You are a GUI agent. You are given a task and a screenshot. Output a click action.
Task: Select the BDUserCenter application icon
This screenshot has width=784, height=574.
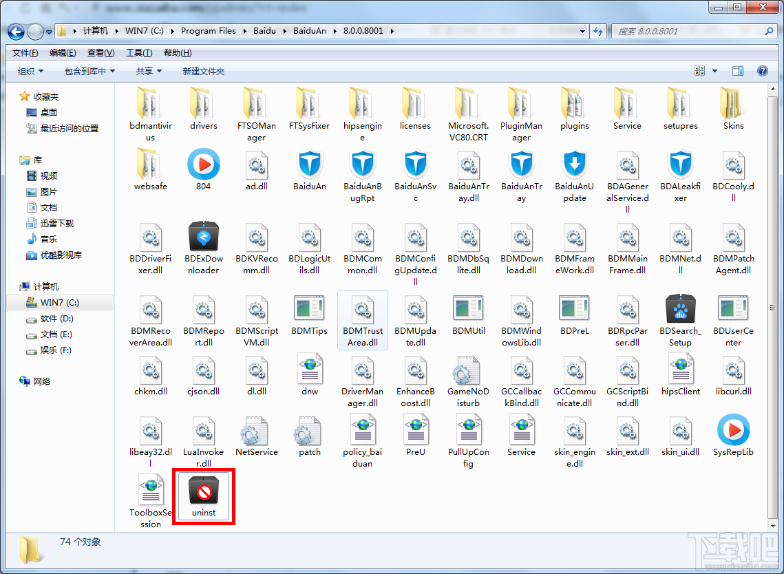tap(734, 308)
